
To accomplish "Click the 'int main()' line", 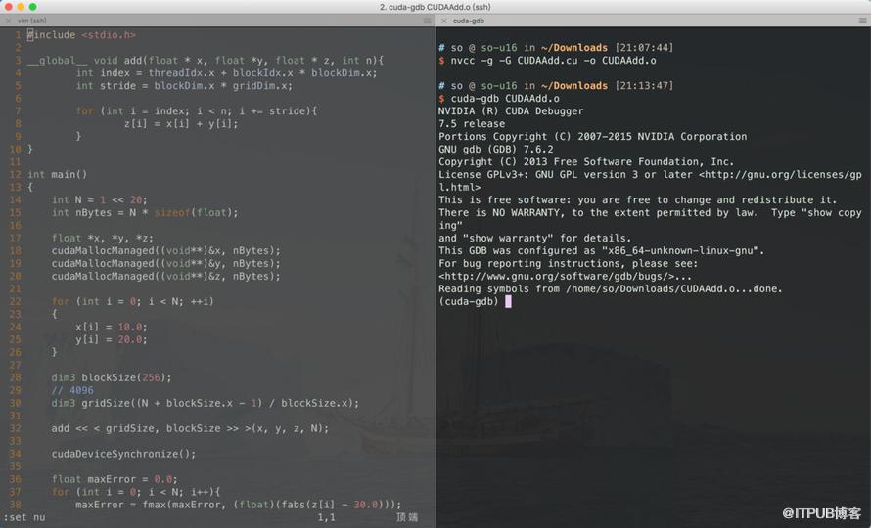I will point(57,174).
